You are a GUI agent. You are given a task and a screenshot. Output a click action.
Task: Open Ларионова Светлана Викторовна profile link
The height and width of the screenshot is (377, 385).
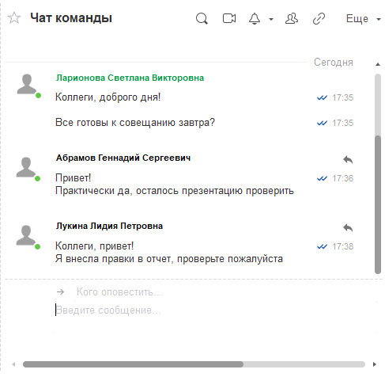point(130,78)
